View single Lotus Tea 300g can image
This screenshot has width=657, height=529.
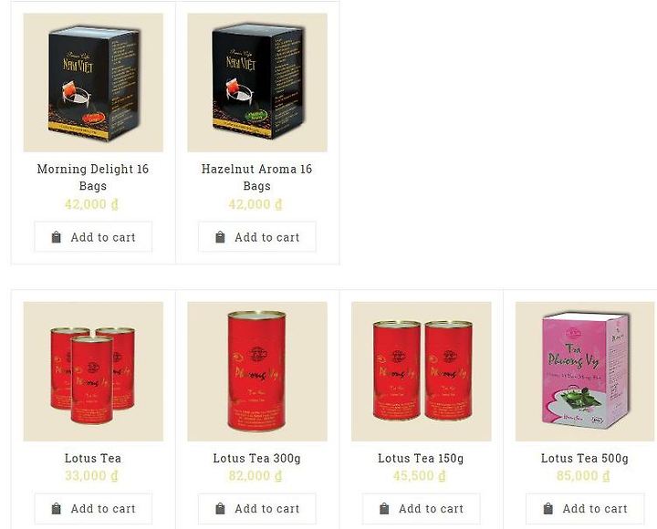click(x=256, y=371)
